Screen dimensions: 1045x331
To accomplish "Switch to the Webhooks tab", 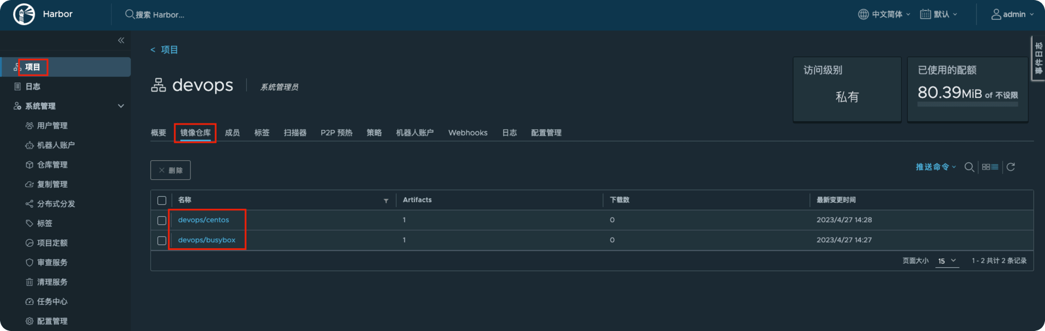I will [x=468, y=133].
